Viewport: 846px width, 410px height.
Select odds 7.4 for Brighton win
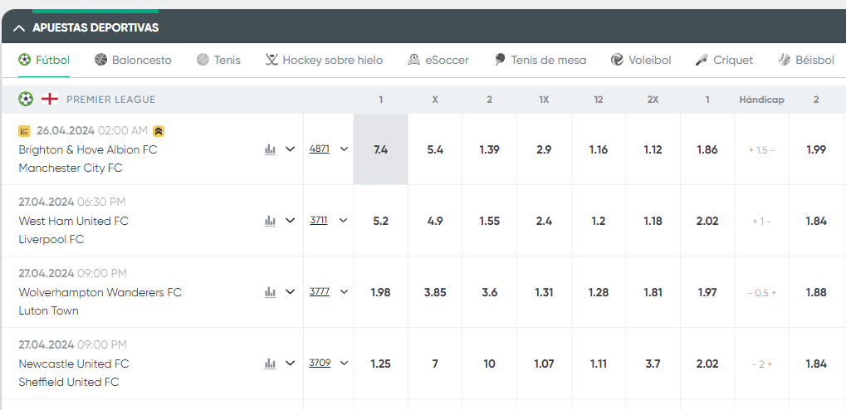pos(380,149)
